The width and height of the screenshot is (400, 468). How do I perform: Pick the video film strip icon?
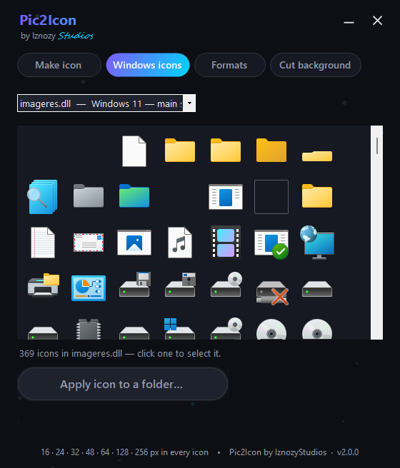pos(226,243)
